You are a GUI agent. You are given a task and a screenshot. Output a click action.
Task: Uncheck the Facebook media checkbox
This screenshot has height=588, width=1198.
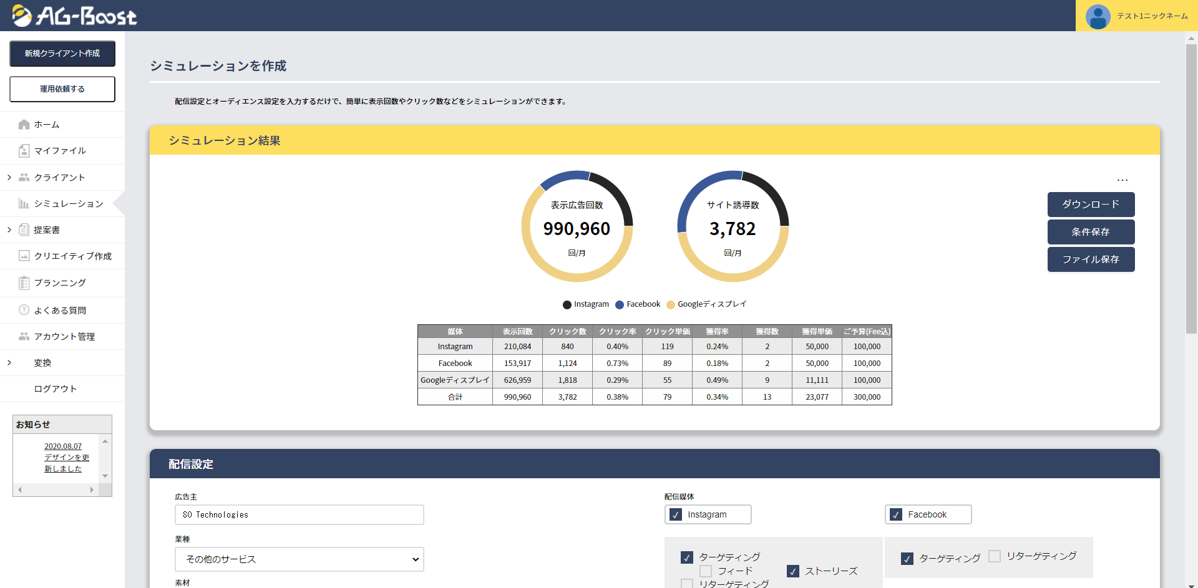(896, 515)
